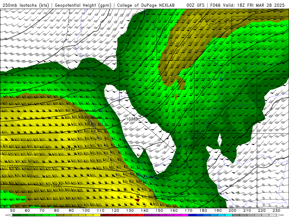Click the "120" value on the color scale
The image size is (289, 217).
coord(115,210)
